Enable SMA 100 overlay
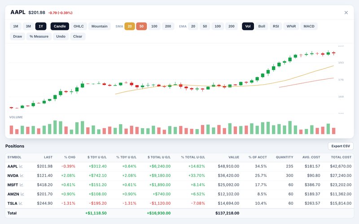 (x=154, y=26)
